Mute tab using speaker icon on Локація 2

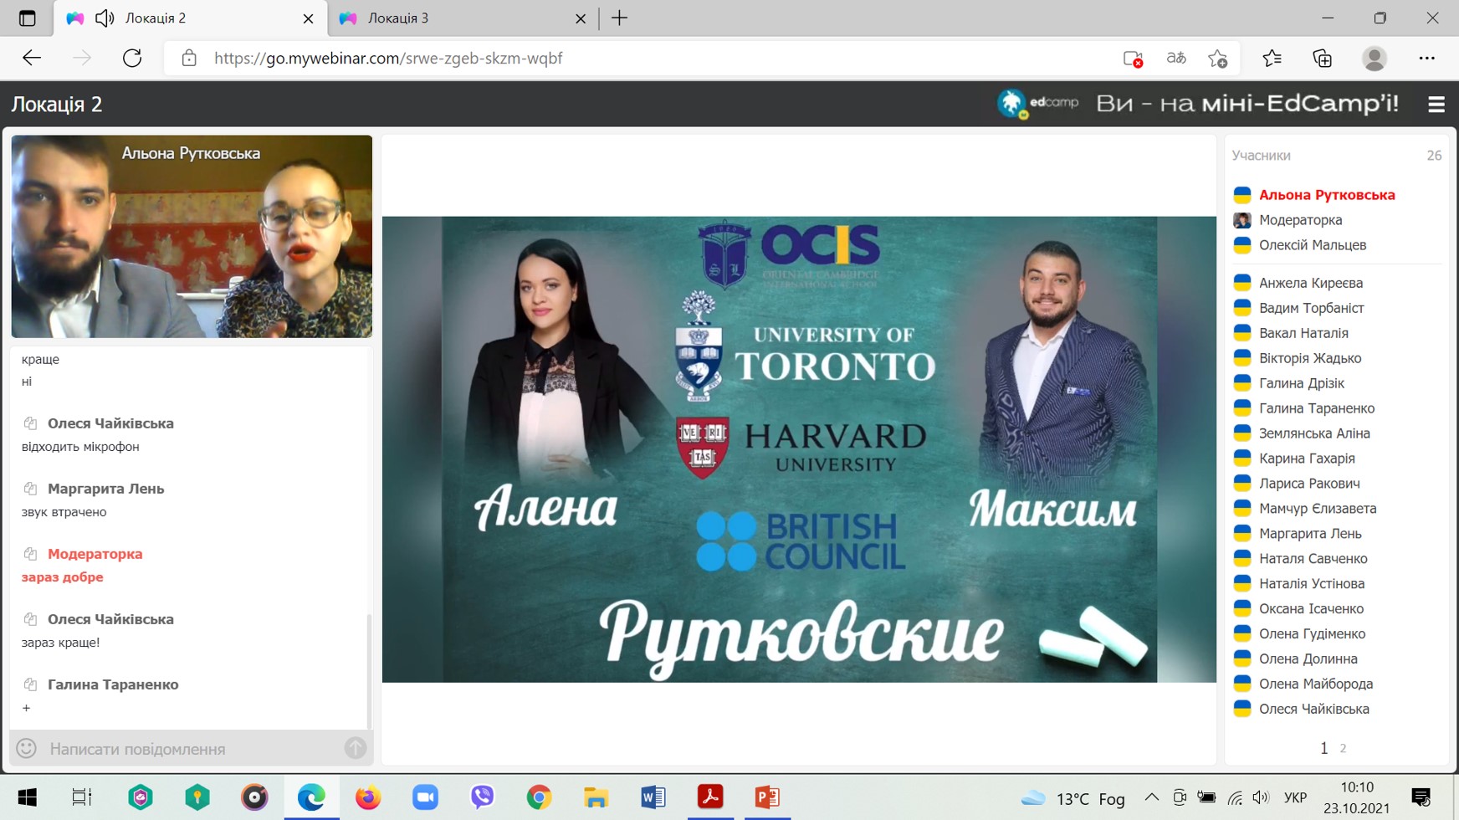click(x=105, y=18)
